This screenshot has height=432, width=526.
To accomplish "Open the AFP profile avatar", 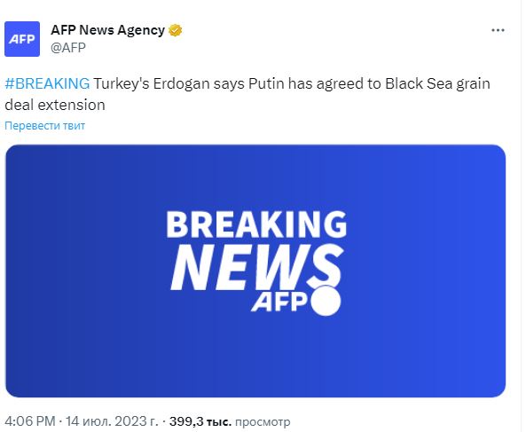I will pos(22,39).
